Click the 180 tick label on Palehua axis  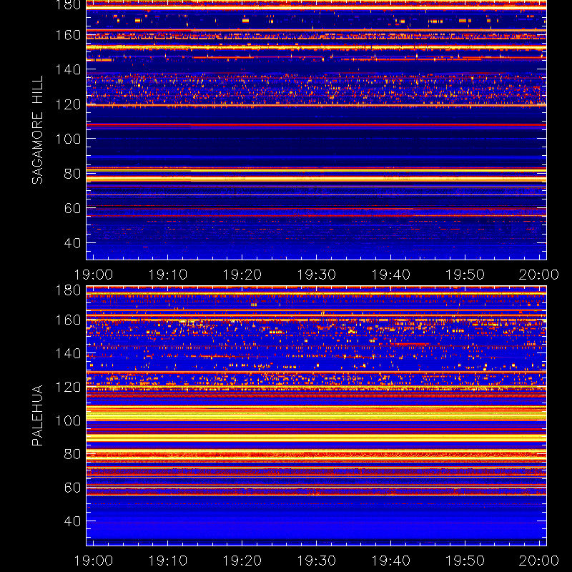coord(68,290)
